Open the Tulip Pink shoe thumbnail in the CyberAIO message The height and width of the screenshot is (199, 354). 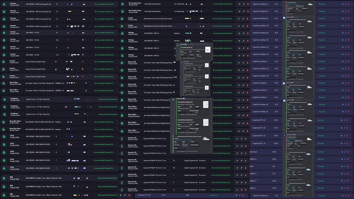point(208,50)
